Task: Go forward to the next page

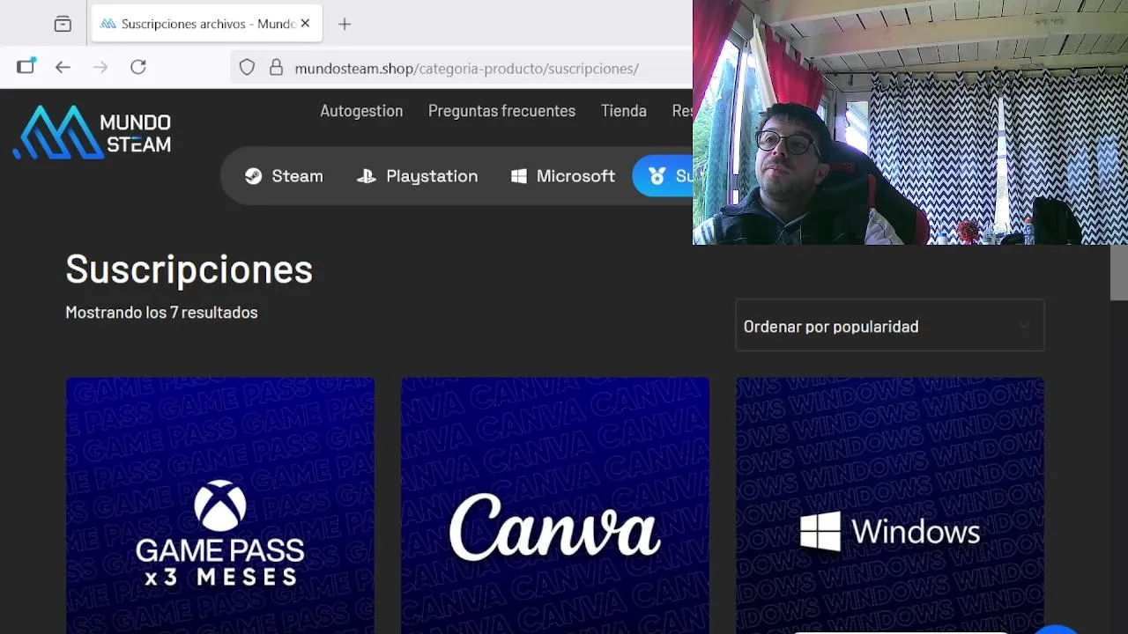Action: tap(100, 67)
